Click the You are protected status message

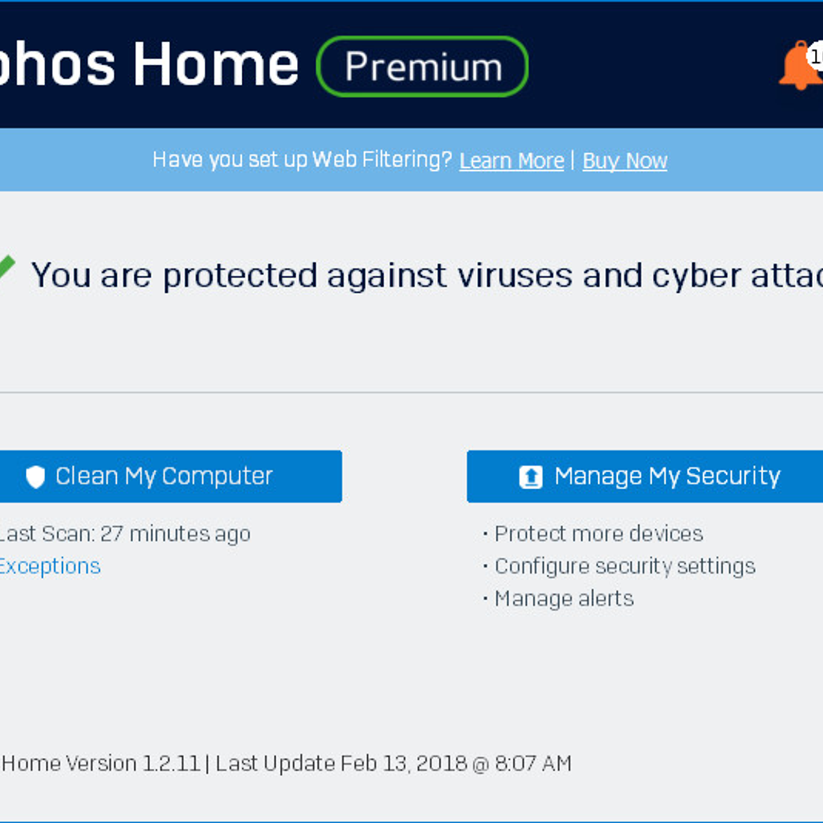click(x=427, y=275)
